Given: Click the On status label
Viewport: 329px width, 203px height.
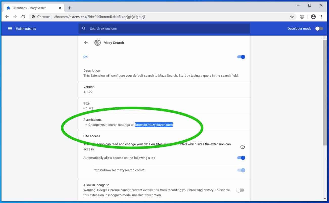Looking at the screenshot, I should tap(85, 57).
